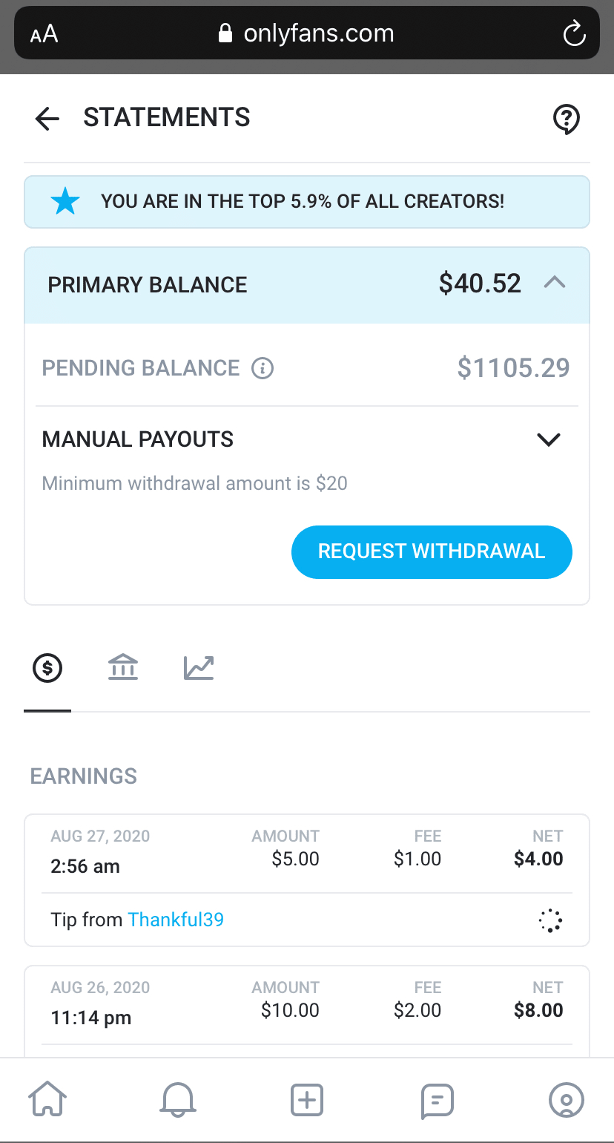Click the top 5.9% creators banner
Viewport: 614px width, 1143px height.
coord(307,201)
